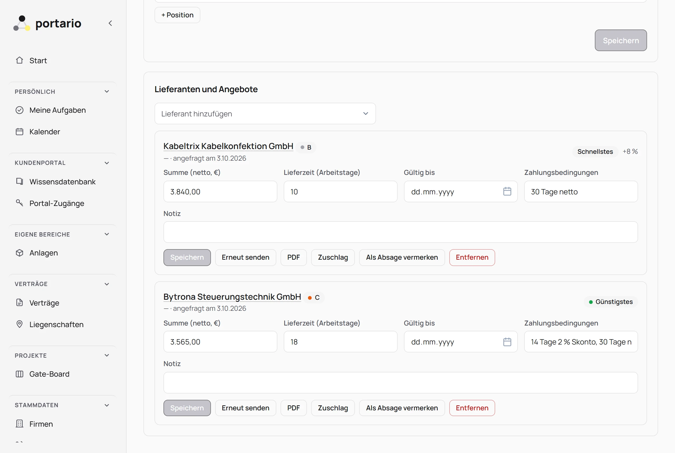Click the Notiz field of Kabeltrix offer
Image resolution: width=675 pixels, height=453 pixels.
tap(401, 232)
